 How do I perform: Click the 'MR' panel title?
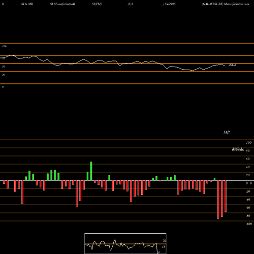(x=227, y=132)
